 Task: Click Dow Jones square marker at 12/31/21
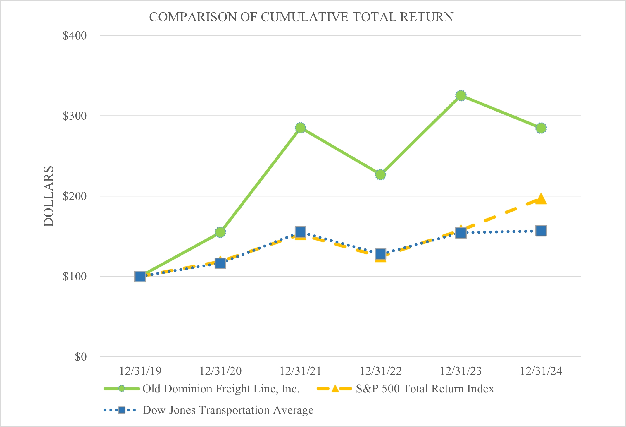click(x=300, y=232)
